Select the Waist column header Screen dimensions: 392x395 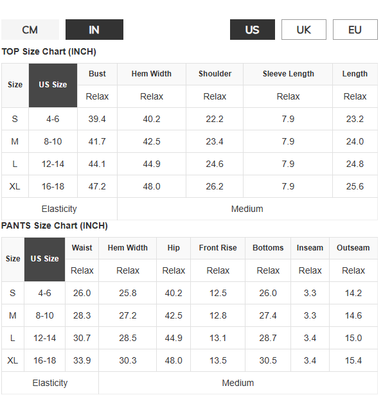coord(82,248)
